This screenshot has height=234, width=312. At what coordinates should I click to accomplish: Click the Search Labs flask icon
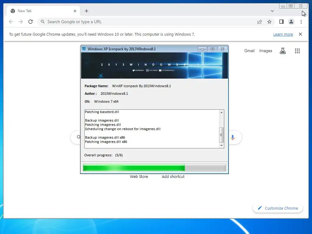282,51
